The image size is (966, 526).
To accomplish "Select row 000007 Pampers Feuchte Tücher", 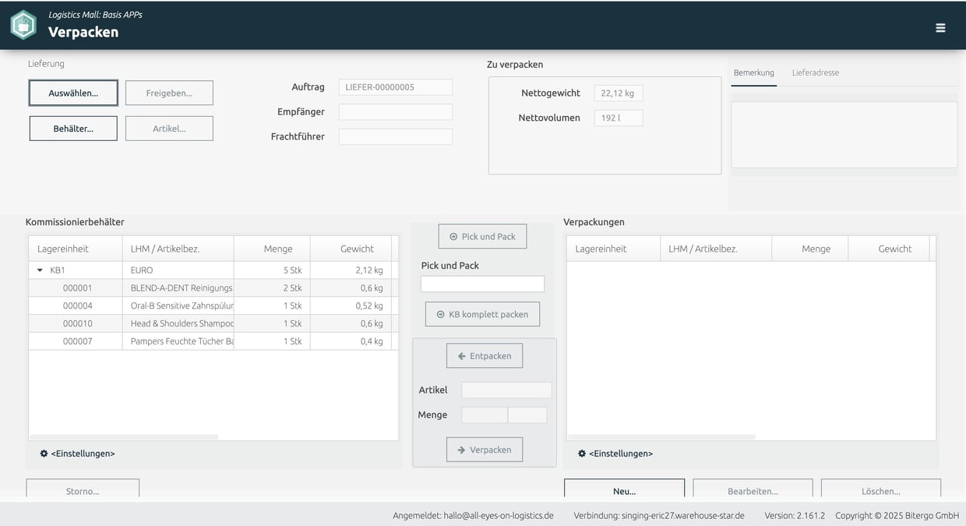I will click(x=213, y=341).
